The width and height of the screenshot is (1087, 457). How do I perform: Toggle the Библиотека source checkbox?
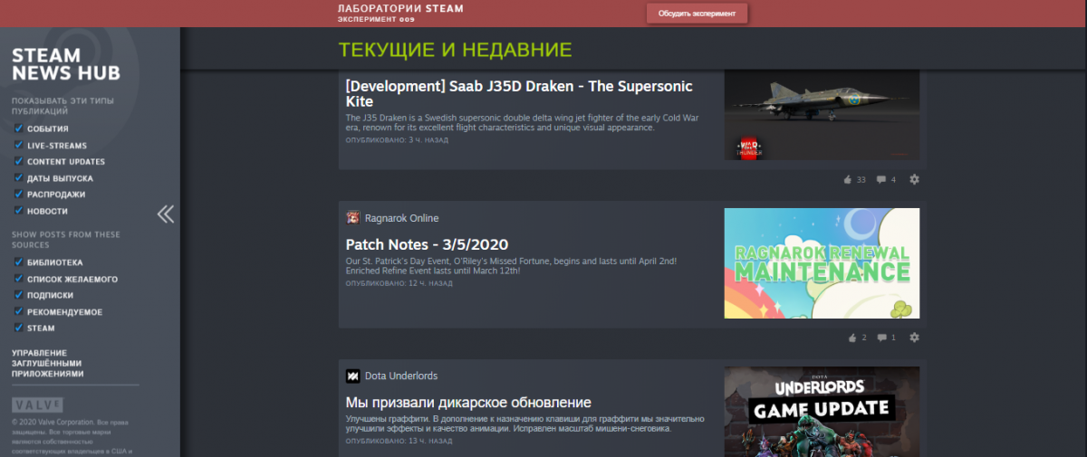pyautogui.click(x=18, y=262)
